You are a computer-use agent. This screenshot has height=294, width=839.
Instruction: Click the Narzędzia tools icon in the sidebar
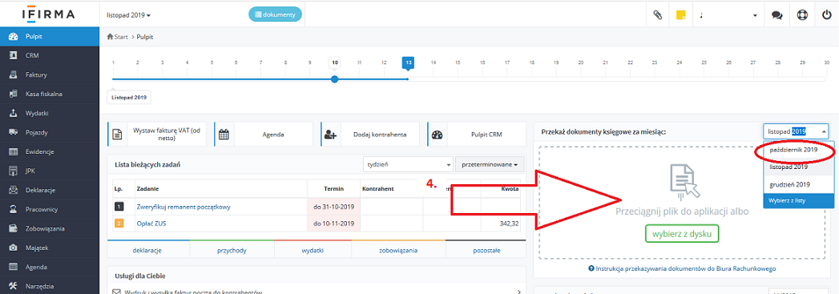pyautogui.click(x=14, y=286)
